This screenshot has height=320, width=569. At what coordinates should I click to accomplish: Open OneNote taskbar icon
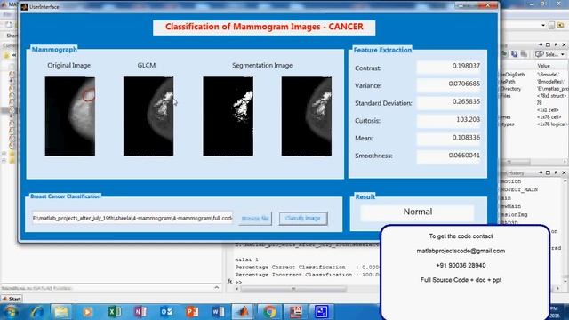point(140,312)
